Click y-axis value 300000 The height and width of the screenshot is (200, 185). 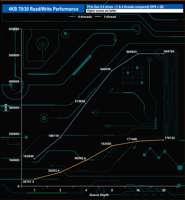[x=14, y=108]
